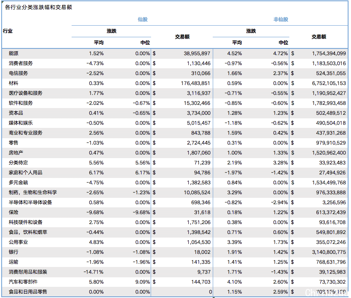Click the '2.37%' cell for 电信服务
This screenshot has width=351, height=298.
[x=280, y=73]
